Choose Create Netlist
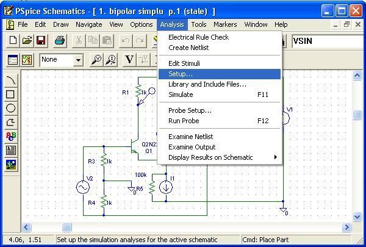366x247 pixels. click(x=220, y=48)
